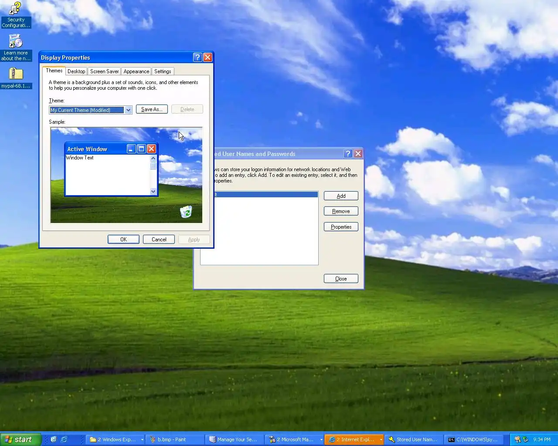Select the highlighted entry in stored credentials list
558x446 pixels.
click(265, 195)
